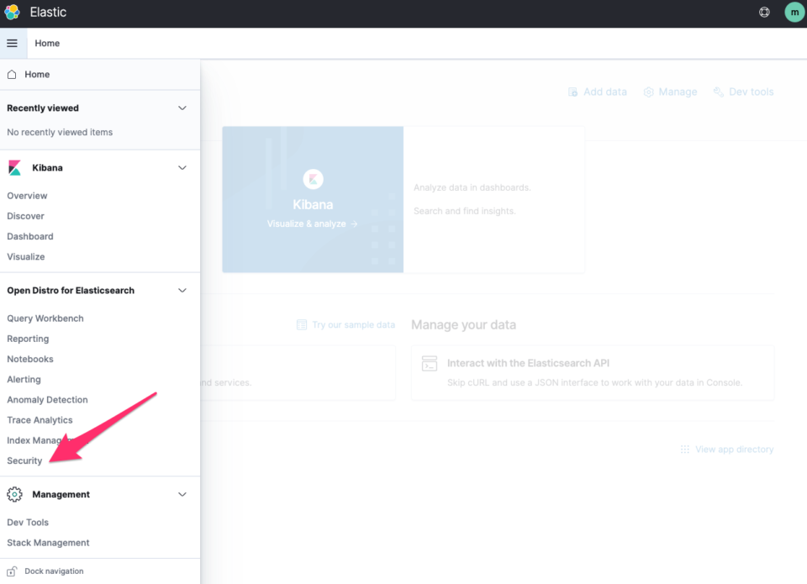
Task: Click the Dev tools link
Action: coord(751,92)
